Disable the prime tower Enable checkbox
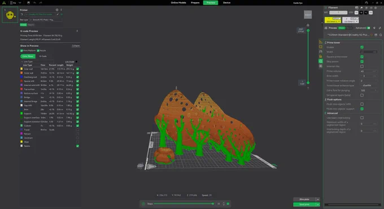Screen dimensions: 384x209 point(362,47)
